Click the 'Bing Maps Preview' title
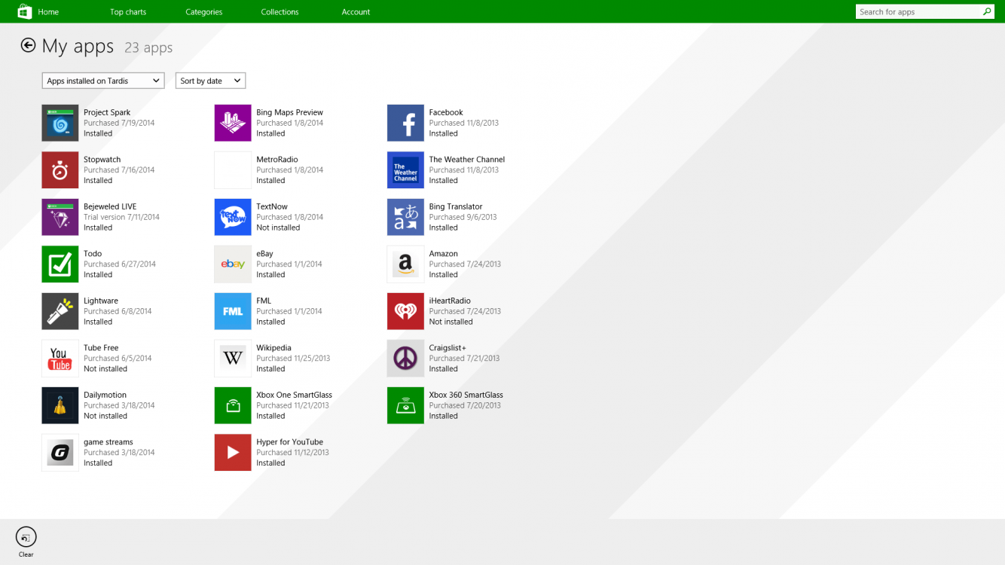 (x=289, y=112)
